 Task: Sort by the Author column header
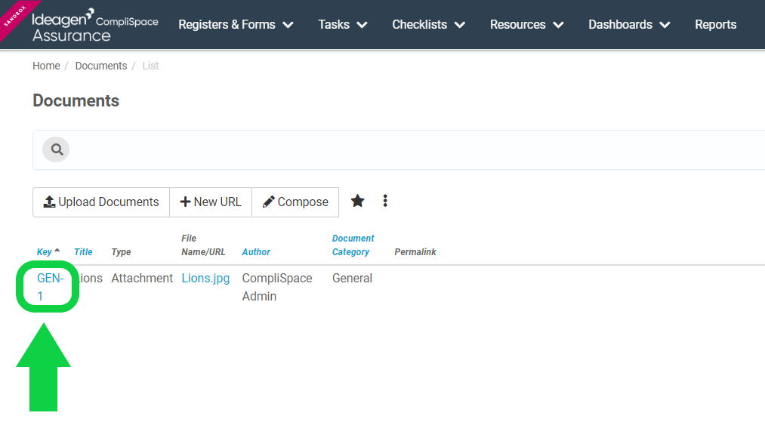click(256, 251)
